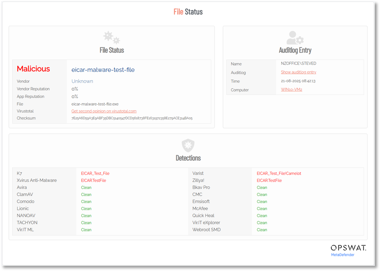Screen dimensions: 380x271
Task: Follow the WIN10-VM2 computer link
Action: 292,89
